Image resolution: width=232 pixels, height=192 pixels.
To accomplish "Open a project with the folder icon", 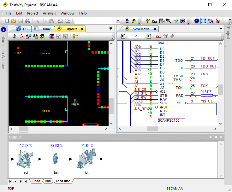I will 14,21.
